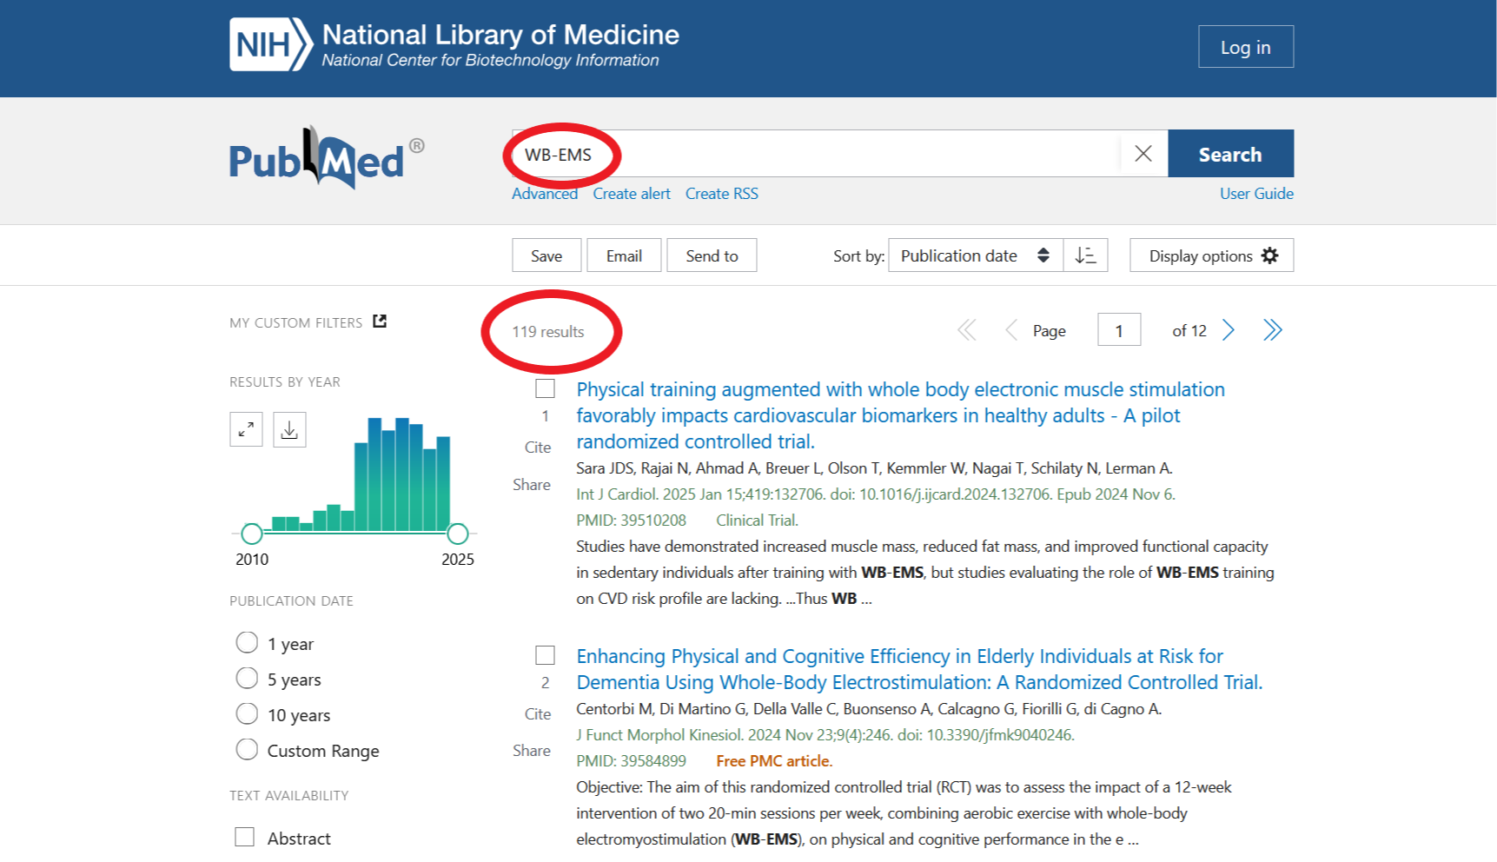Open the Physical training augmented article title
Screen dimensions: 1497x862
901,415
